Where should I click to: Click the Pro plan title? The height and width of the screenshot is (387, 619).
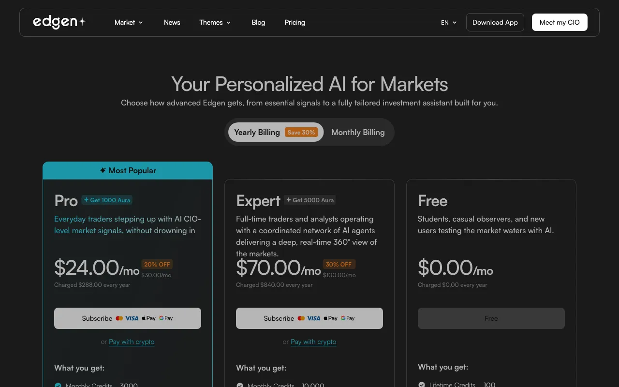click(x=66, y=201)
